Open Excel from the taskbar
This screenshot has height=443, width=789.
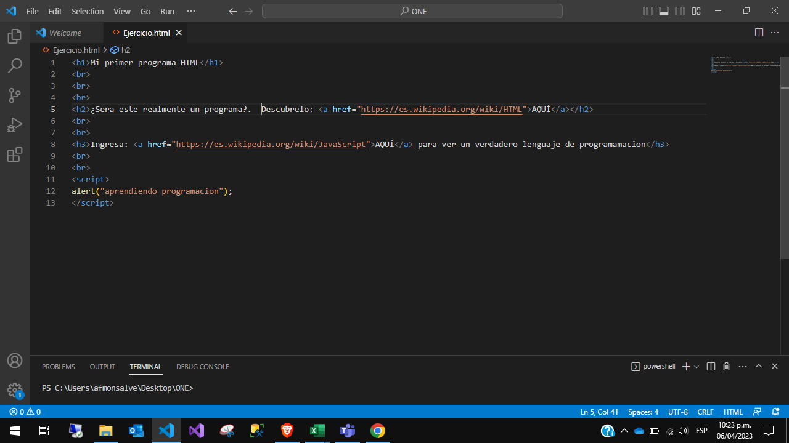click(317, 431)
